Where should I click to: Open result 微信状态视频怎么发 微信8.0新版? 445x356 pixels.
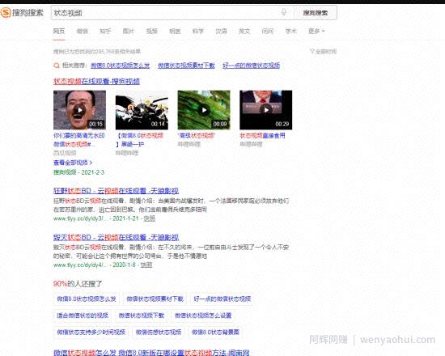[151, 353]
